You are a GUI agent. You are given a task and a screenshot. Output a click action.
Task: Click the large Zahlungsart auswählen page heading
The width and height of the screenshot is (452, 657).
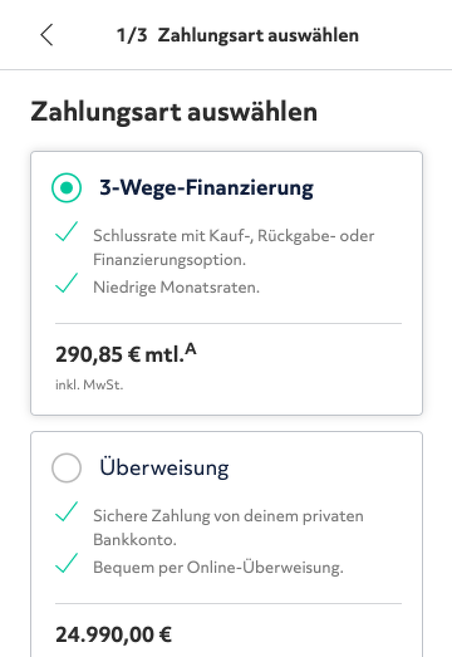pyautogui.click(x=174, y=113)
